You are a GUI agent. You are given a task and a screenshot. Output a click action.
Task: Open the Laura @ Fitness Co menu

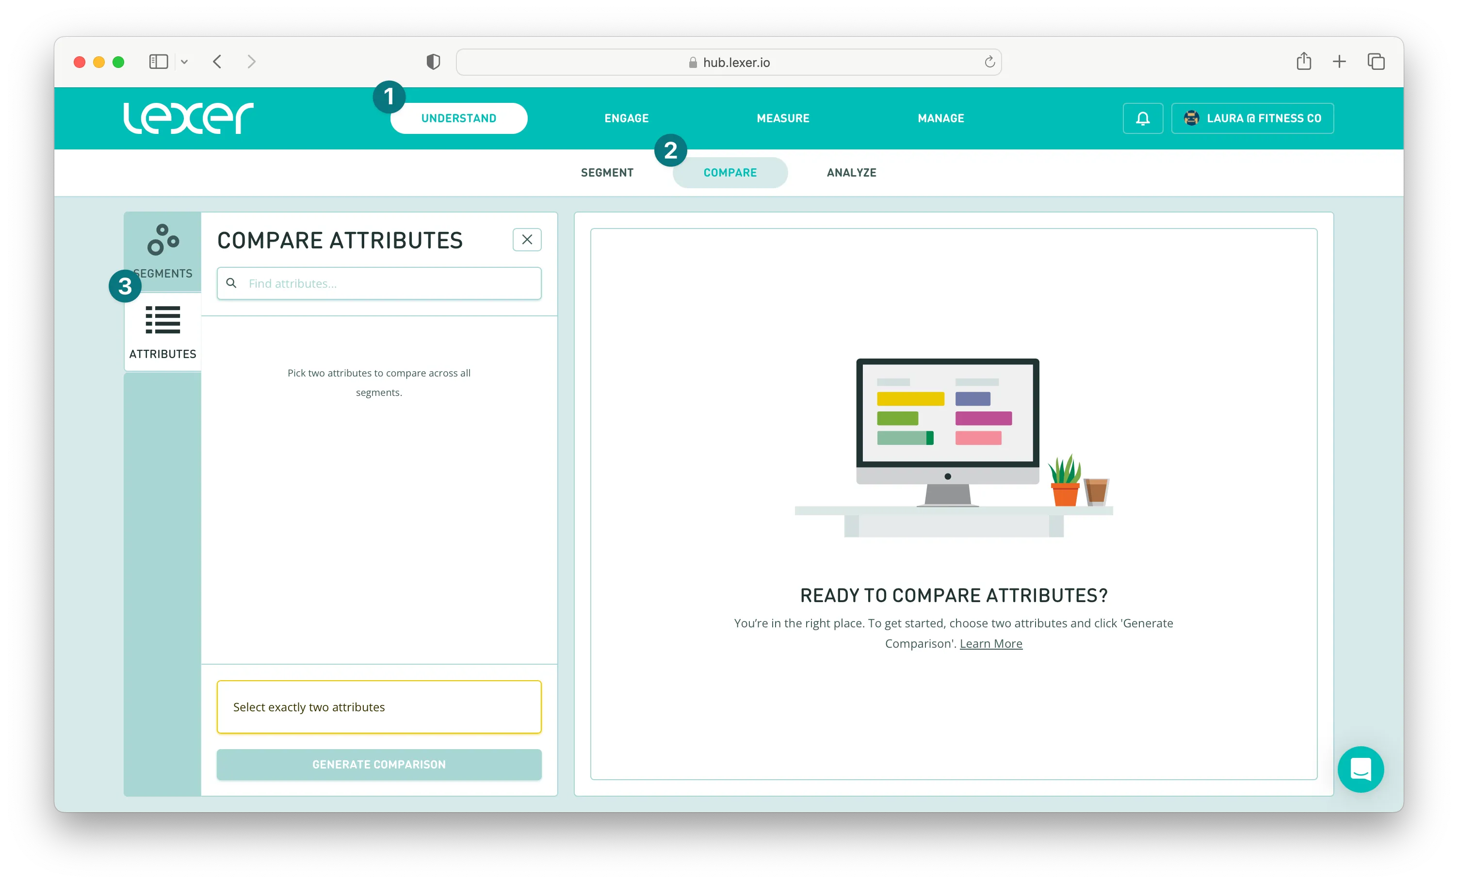1252,118
